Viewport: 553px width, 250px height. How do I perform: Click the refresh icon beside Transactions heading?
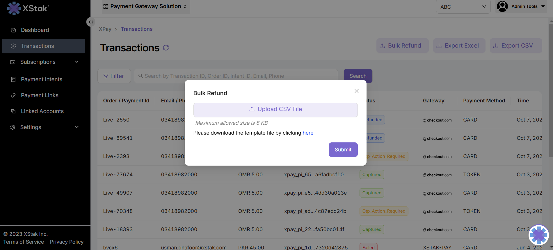166,48
